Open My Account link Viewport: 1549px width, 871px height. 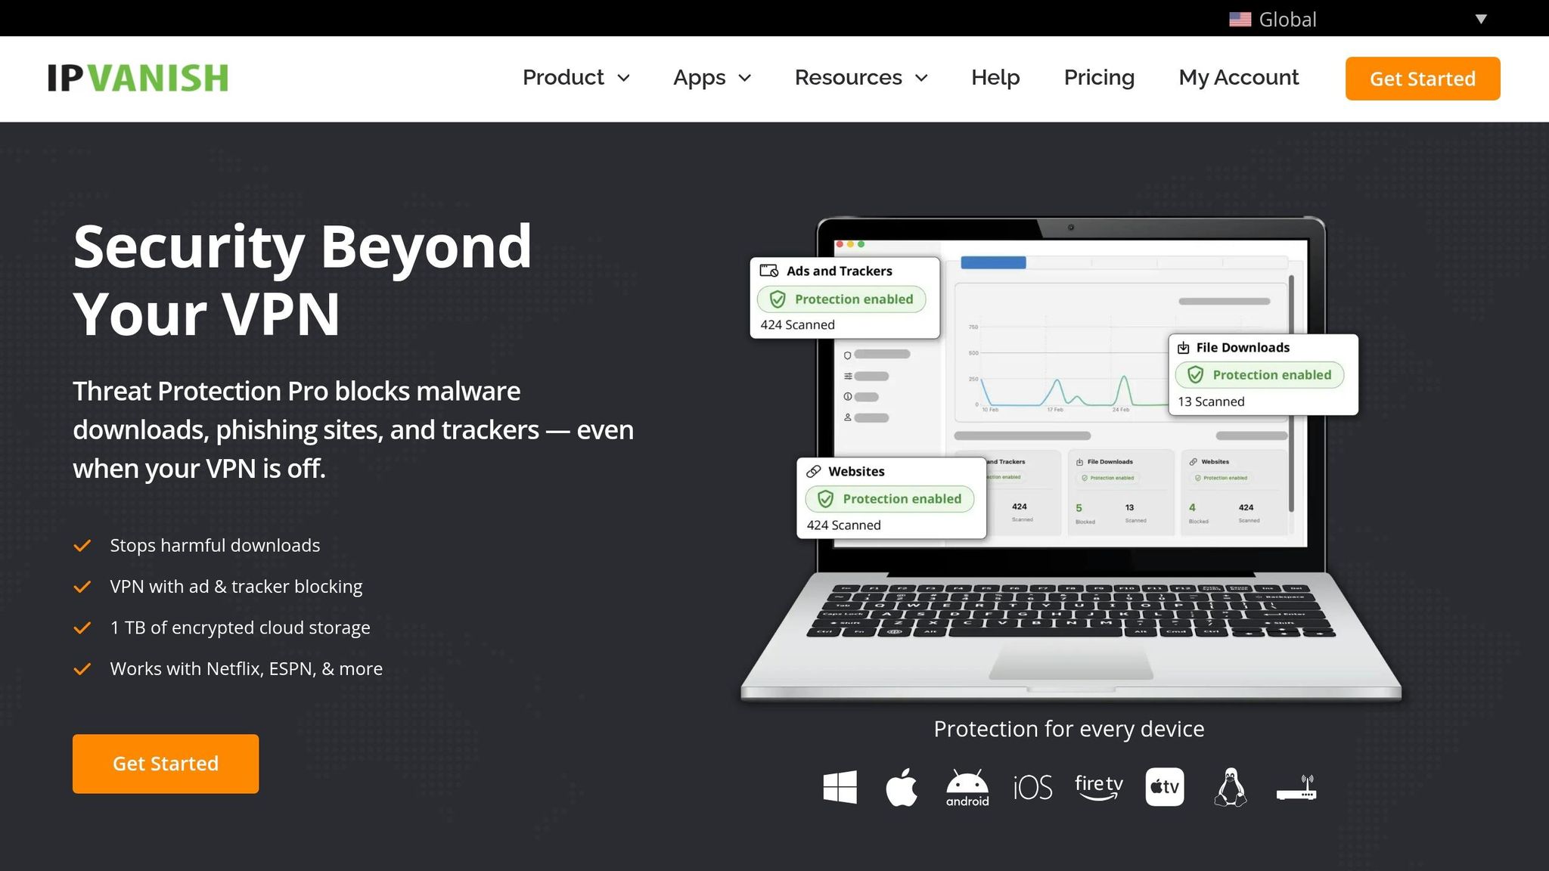[1238, 78]
